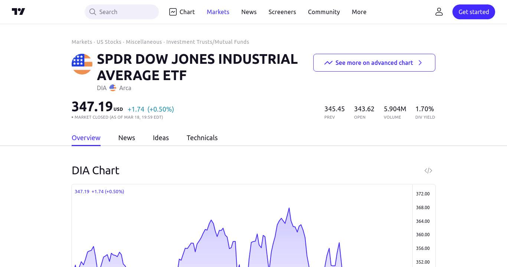Open the Community menu

pos(324,12)
